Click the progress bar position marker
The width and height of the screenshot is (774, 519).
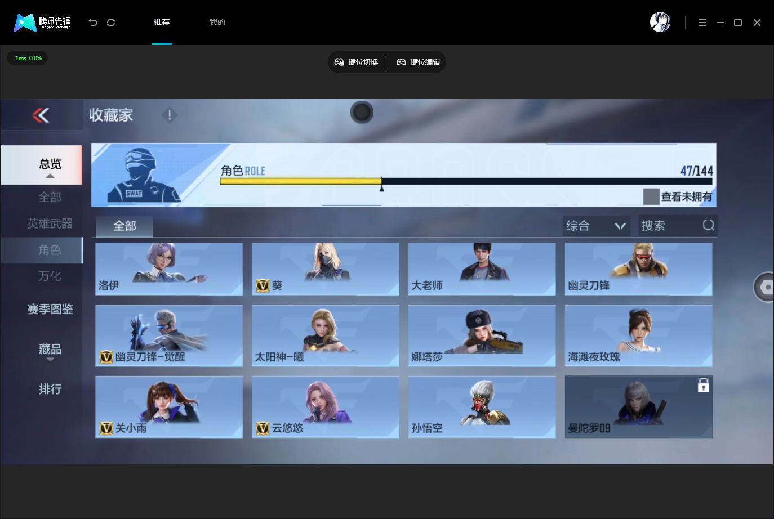[381, 184]
